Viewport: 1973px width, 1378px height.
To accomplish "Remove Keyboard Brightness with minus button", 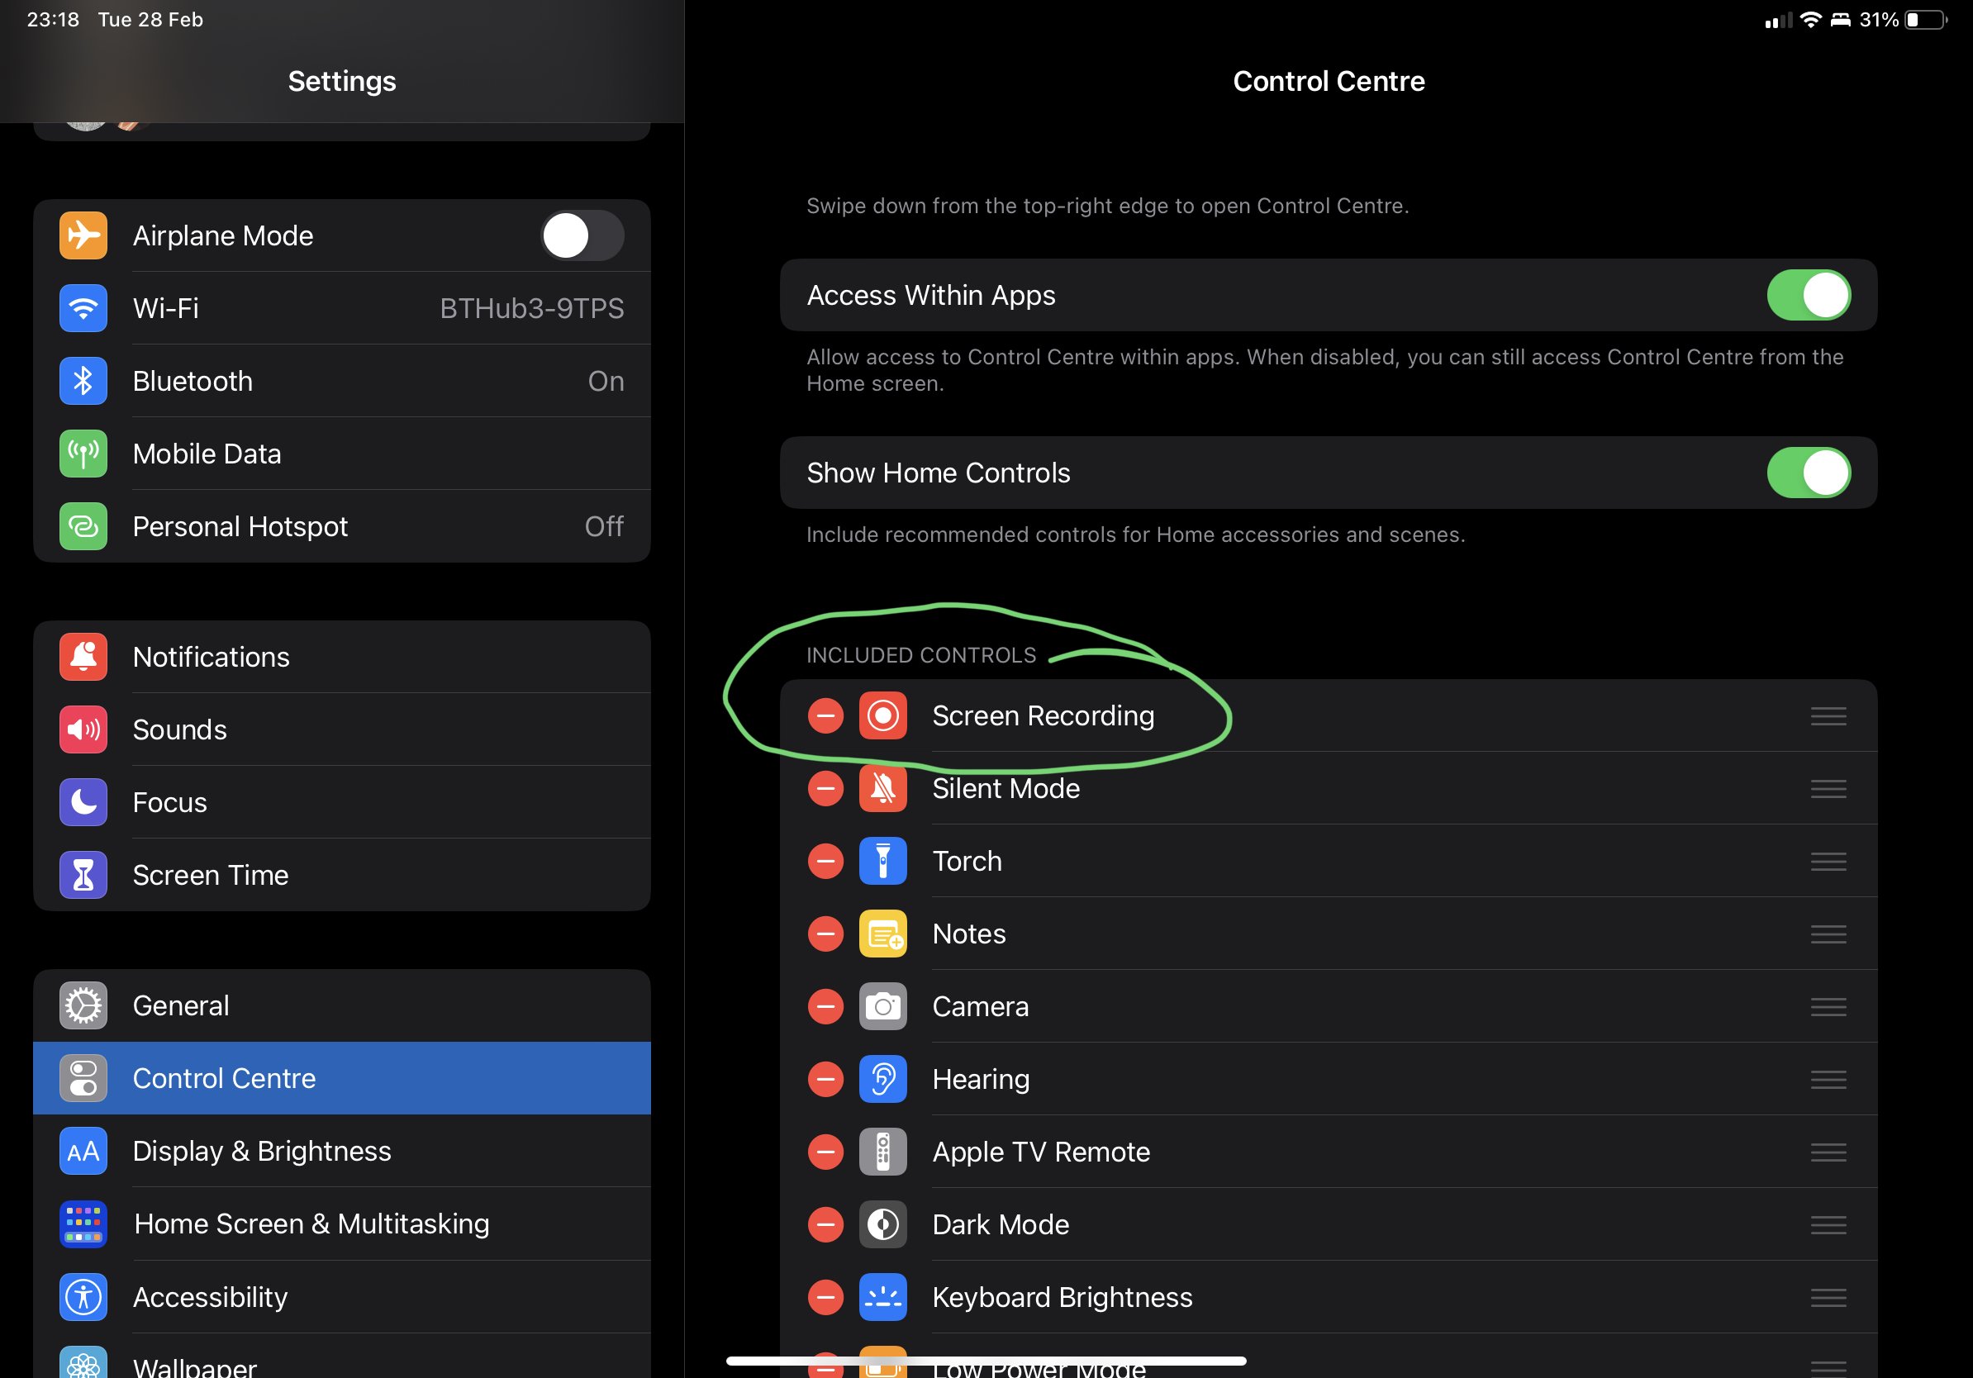I will click(825, 1296).
